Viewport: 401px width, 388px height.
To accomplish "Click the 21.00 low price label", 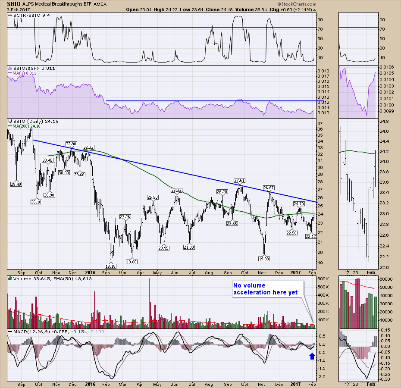I will pyautogui.click(x=189, y=247).
